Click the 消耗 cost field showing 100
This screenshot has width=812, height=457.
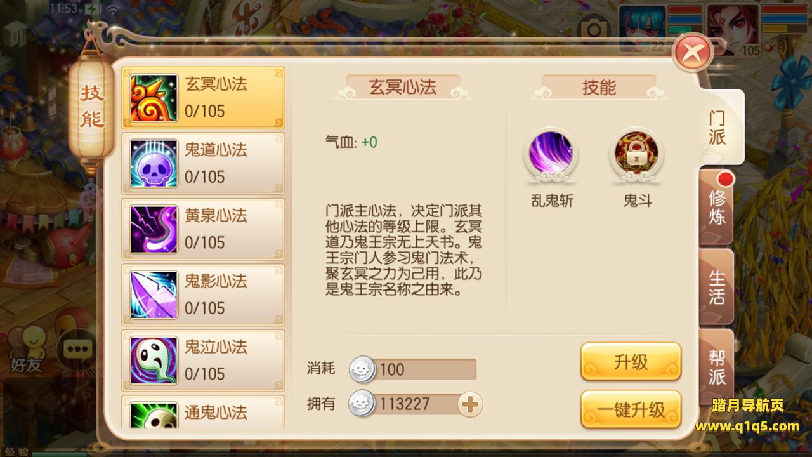click(x=413, y=369)
